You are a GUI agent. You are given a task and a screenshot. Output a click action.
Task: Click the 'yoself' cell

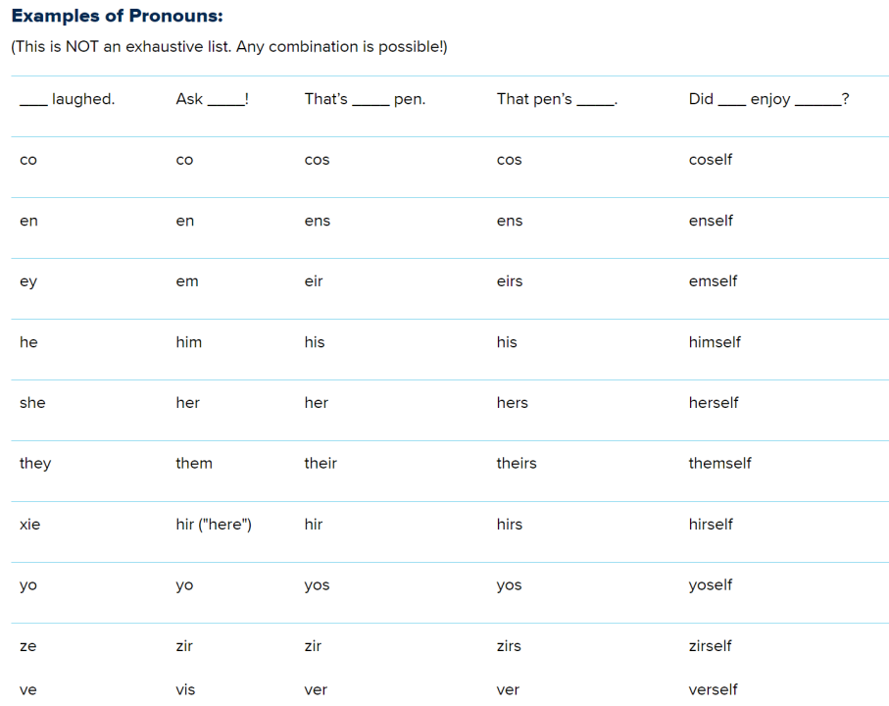coord(711,585)
